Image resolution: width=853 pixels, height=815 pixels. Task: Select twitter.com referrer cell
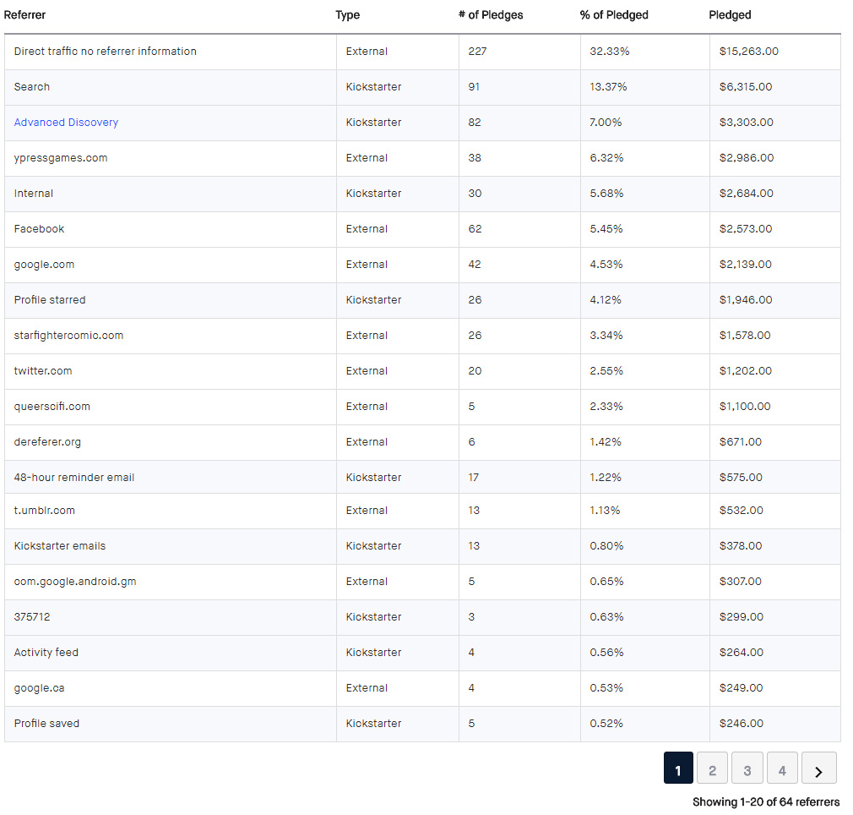point(171,371)
